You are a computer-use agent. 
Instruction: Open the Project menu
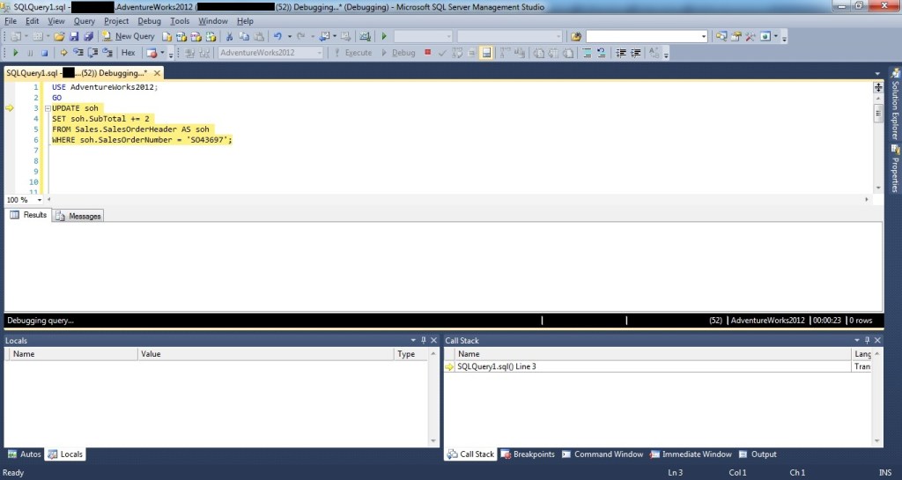coord(116,21)
